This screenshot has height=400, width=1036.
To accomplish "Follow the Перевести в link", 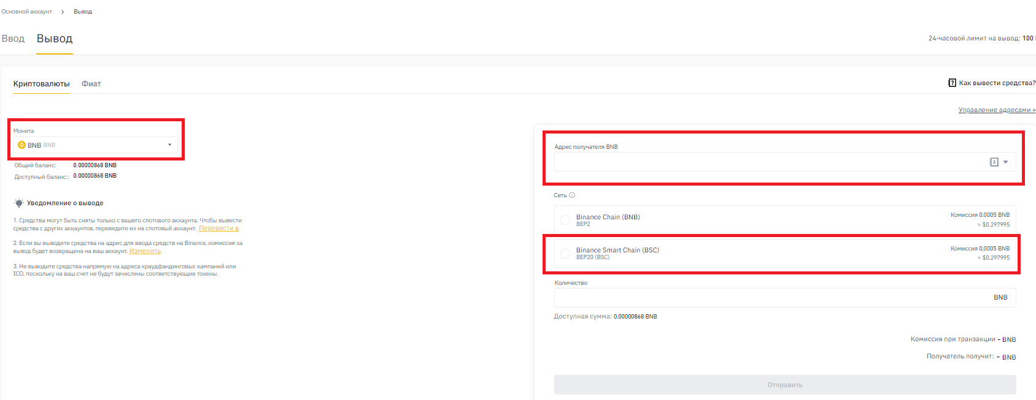I will 219,228.
